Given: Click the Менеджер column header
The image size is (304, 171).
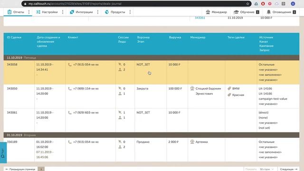Looking at the screenshot, I should 198,37.
